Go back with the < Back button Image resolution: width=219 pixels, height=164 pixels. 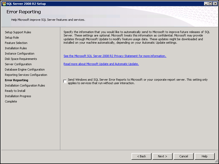(141, 156)
